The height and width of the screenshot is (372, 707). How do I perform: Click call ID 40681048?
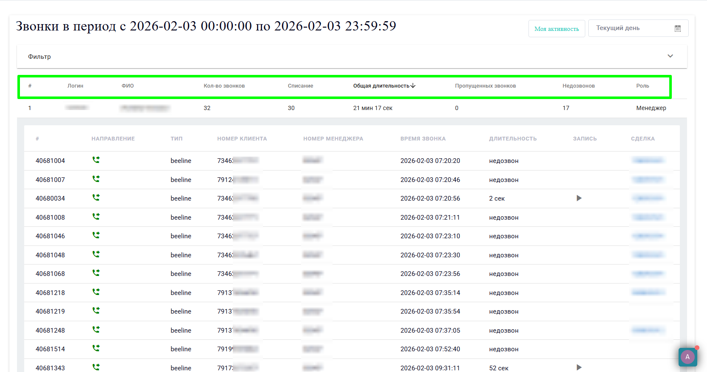point(50,255)
